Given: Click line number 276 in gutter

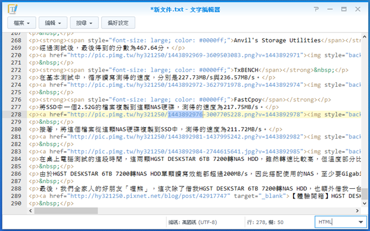Looking at the screenshot, I should point(16,100).
